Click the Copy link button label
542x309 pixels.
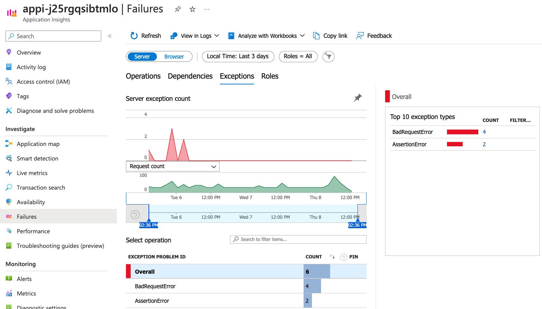point(335,36)
